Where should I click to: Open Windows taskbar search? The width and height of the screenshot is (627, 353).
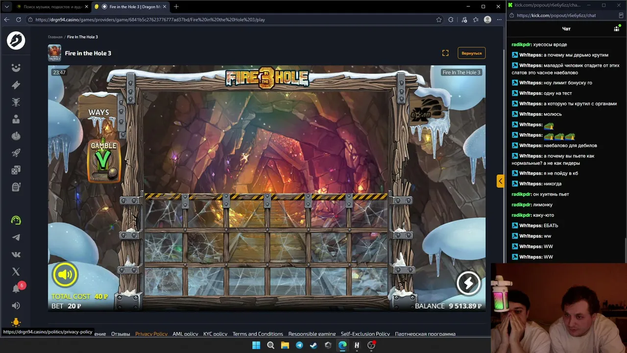270,345
